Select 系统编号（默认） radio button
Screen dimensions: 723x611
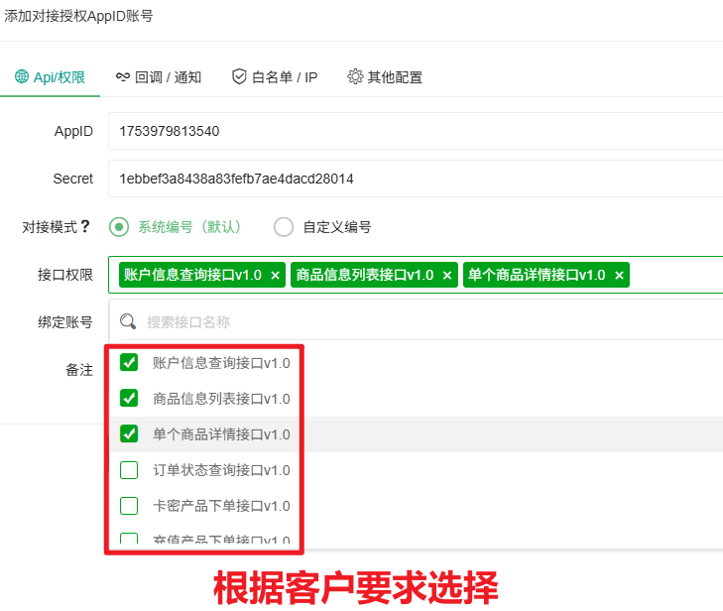(x=119, y=227)
